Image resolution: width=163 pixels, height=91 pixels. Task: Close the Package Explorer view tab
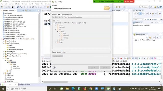tap(15, 11)
